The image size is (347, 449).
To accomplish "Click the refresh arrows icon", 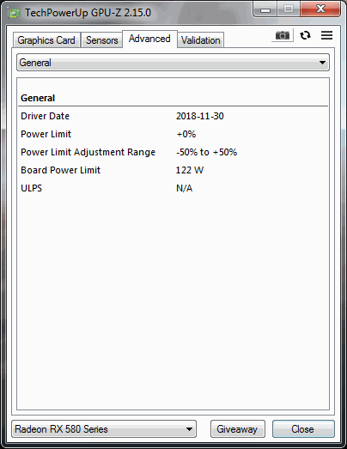I will 305,35.
